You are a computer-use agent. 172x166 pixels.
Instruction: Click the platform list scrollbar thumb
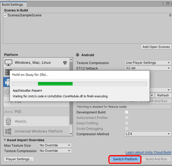pyautogui.click(x=71, y=93)
